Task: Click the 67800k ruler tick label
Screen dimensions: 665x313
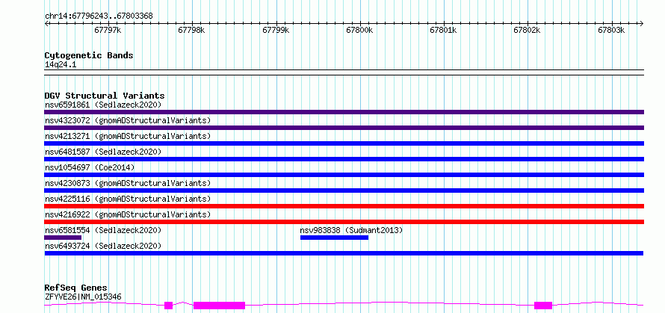Action: coord(359,31)
